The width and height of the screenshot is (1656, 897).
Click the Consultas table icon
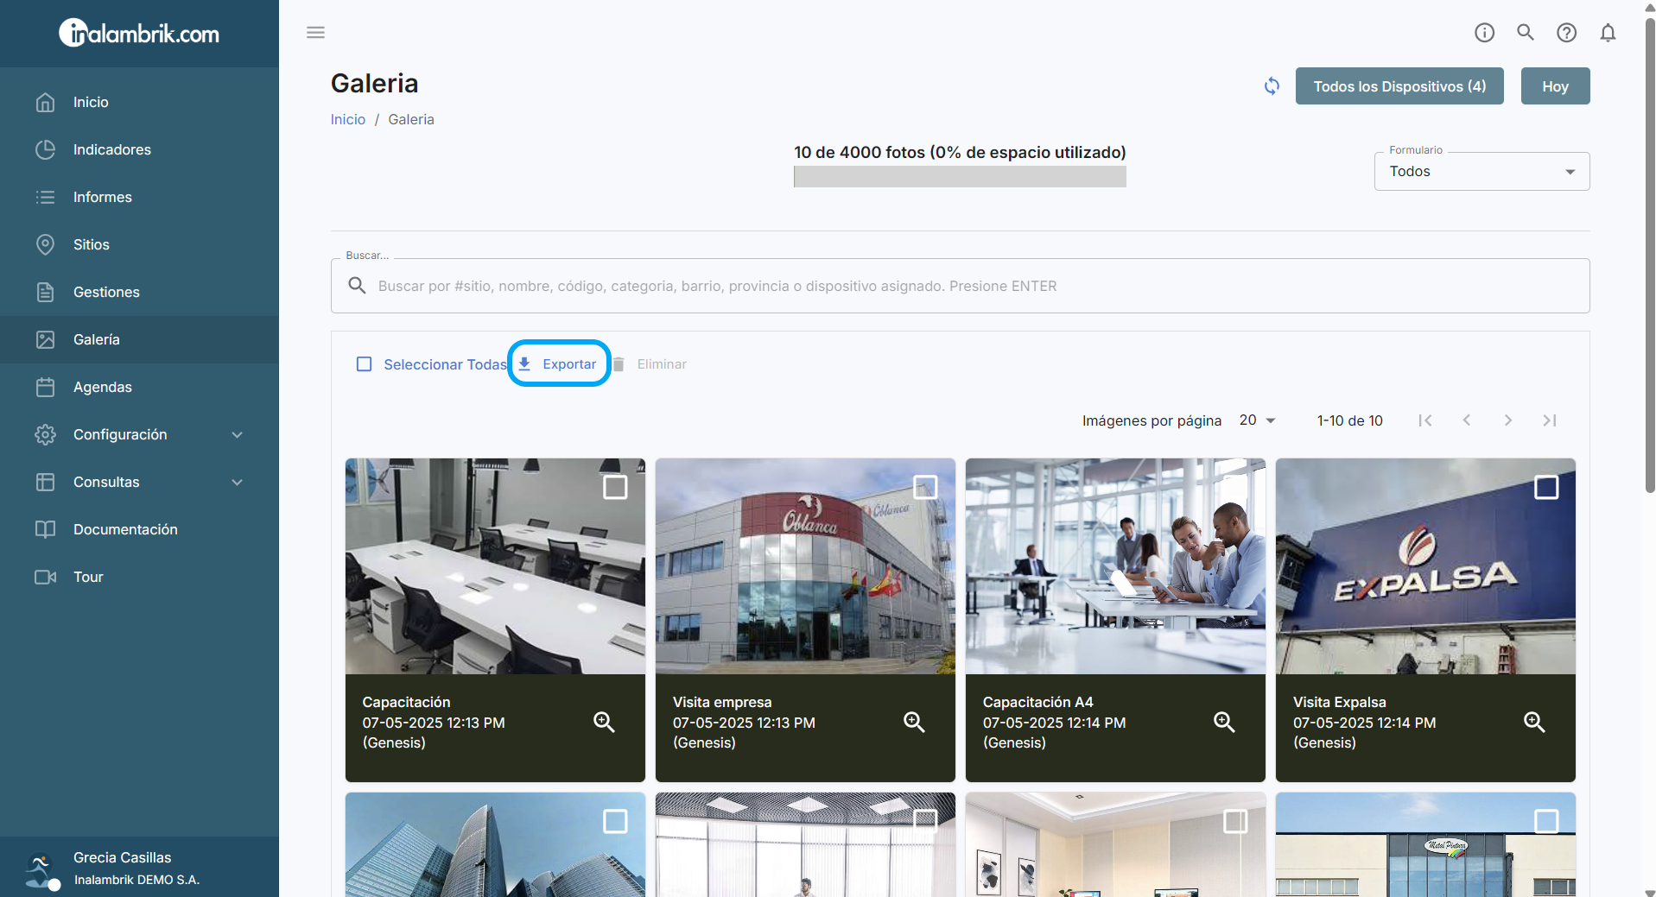46,482
